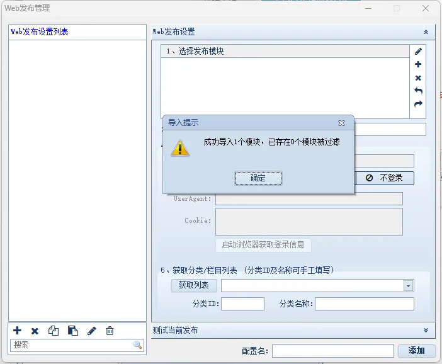Copy the selected config using copy icon
The height and width of the screenshot is (364, 442).
point(54,331)
